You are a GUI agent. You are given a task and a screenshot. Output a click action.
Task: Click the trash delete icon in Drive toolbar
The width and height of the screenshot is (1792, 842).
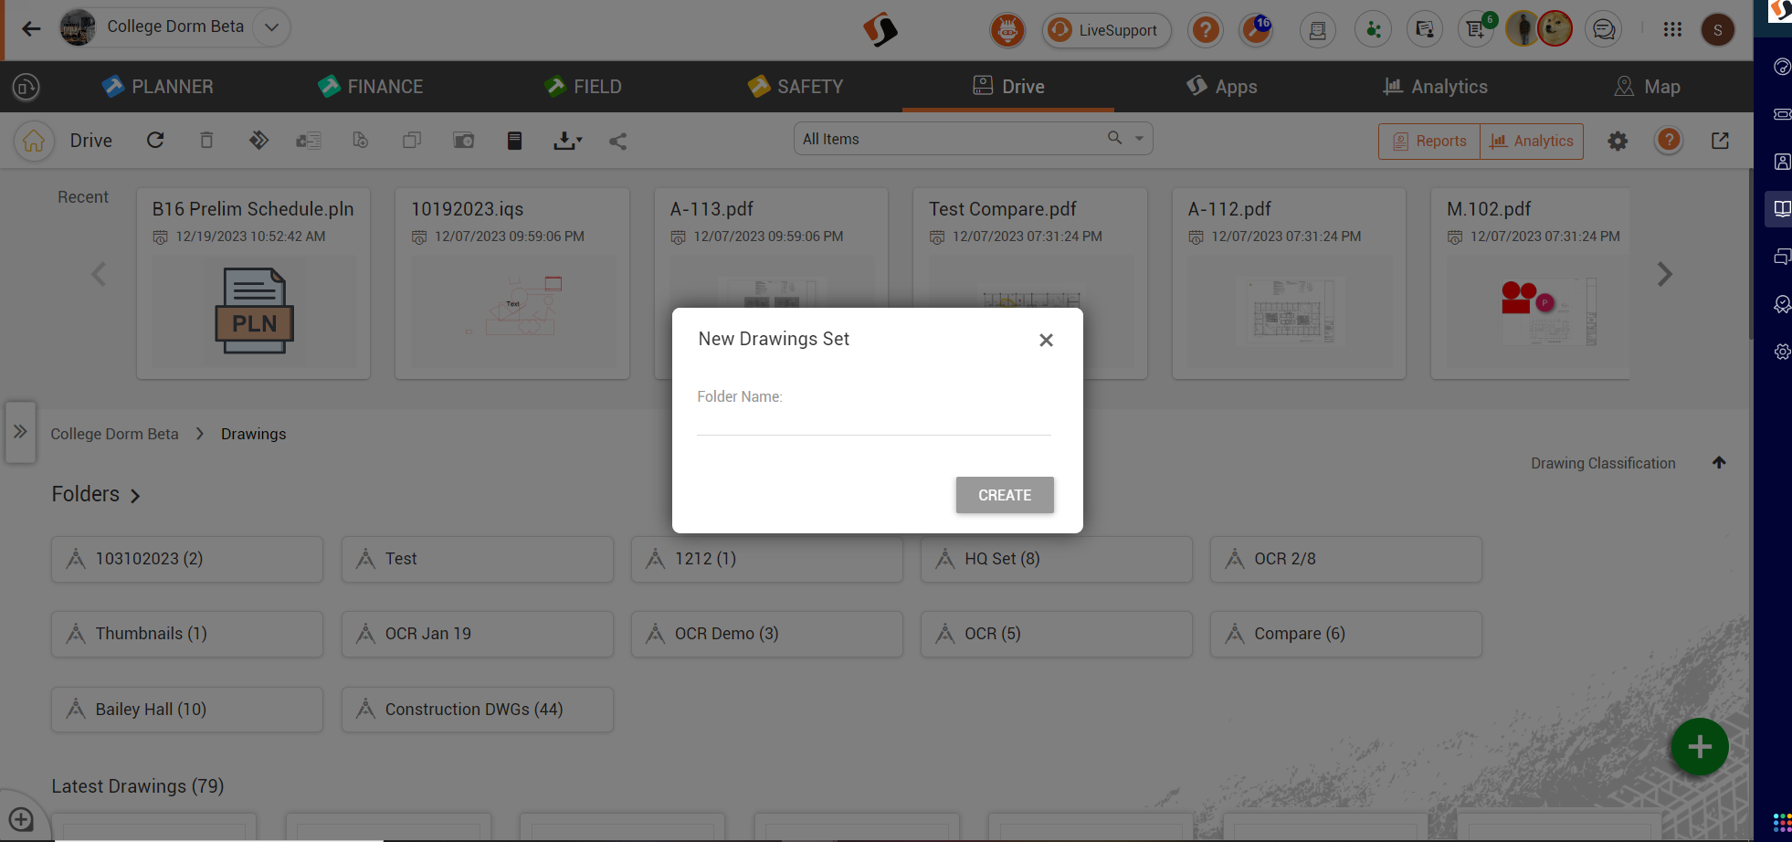[x=206, y=140]
